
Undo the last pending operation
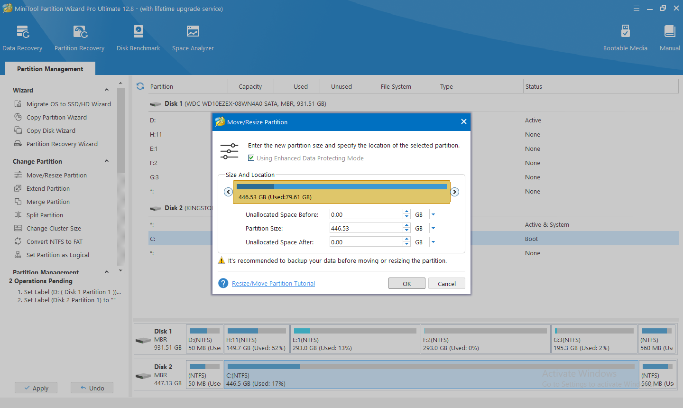click(92, 388)
